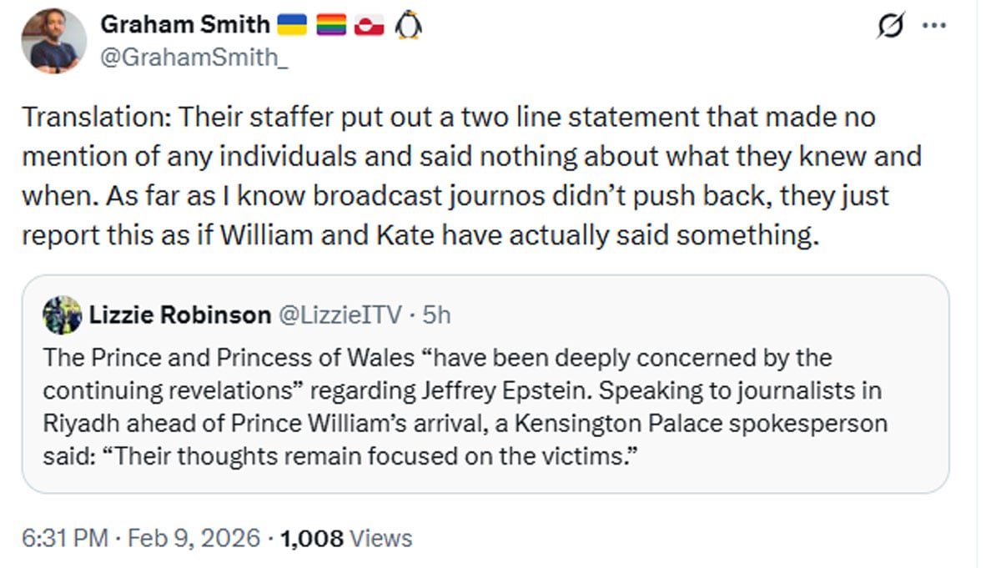Screen dimensions: 1001x568
Task: Click the penguin emoji in Graham's name
Action: (406, 23)
